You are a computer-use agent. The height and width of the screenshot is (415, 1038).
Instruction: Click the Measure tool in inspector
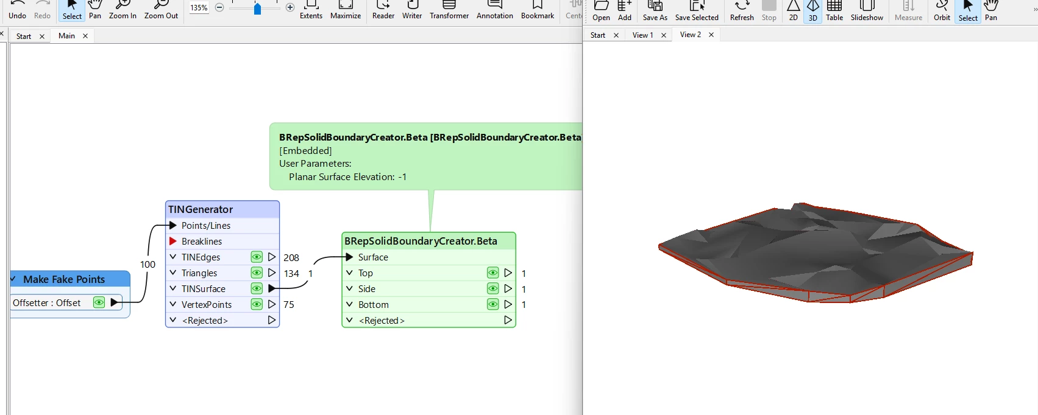coord(908,11)
